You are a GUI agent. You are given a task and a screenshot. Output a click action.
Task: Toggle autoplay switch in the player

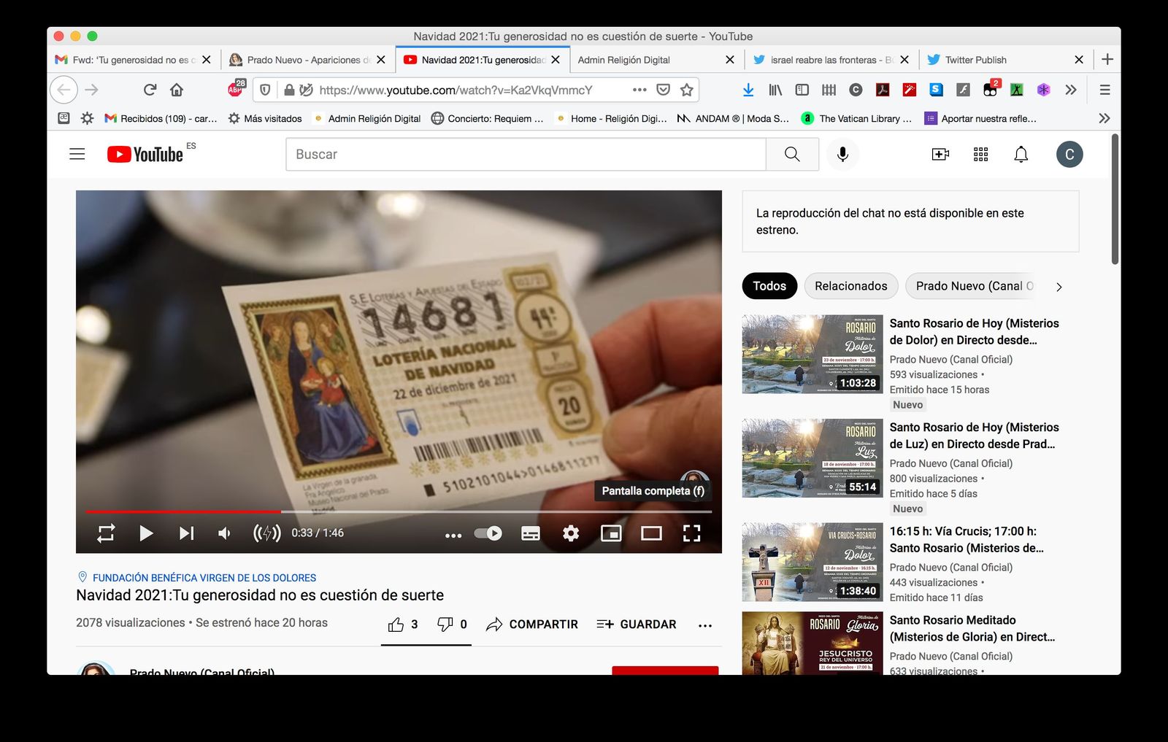(x=485, y=533)
